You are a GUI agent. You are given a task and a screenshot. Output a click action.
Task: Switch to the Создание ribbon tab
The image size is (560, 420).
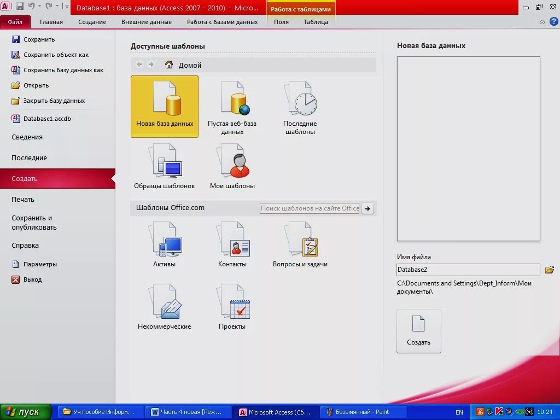pos(92,22)
